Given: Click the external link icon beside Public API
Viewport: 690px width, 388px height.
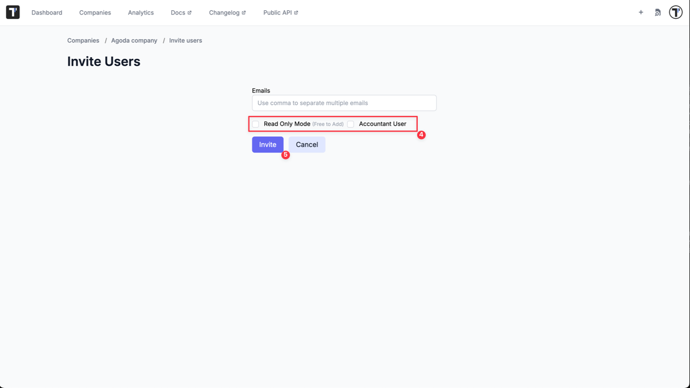Looking at the screenshot, I should pos(296,11).
